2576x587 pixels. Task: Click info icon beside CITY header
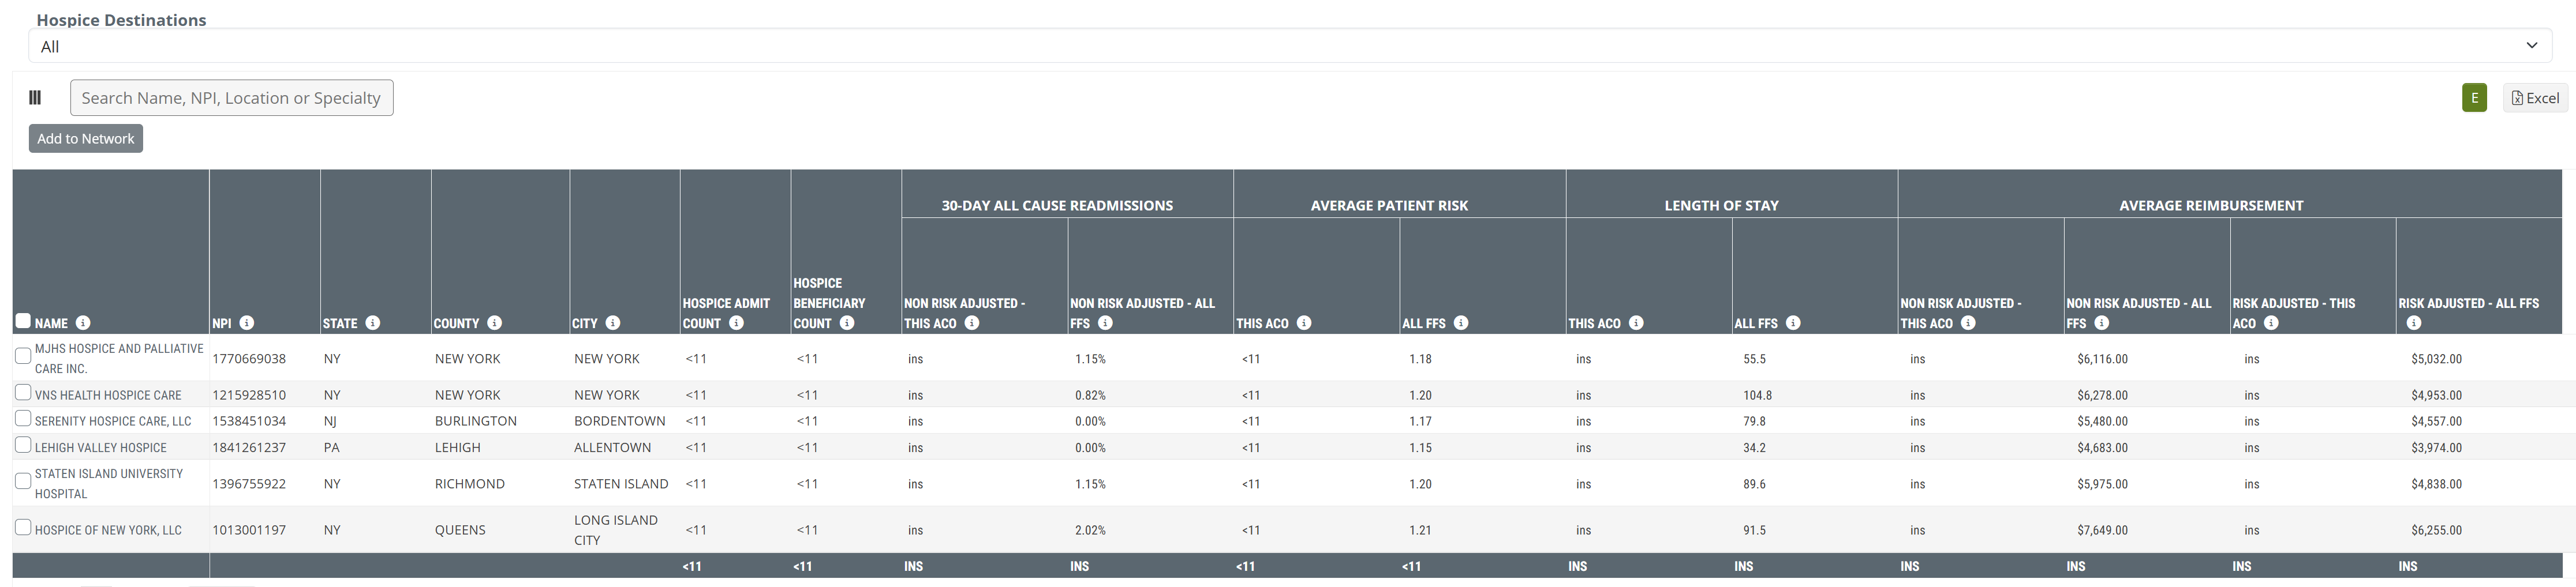click(613, 322)
